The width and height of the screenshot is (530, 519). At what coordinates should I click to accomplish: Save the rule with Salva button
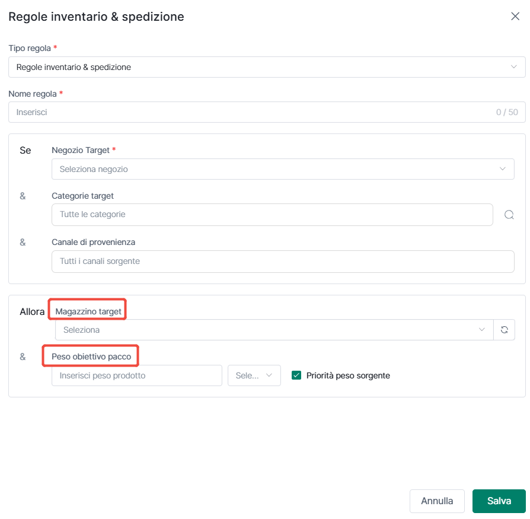[x=499, y=501]
